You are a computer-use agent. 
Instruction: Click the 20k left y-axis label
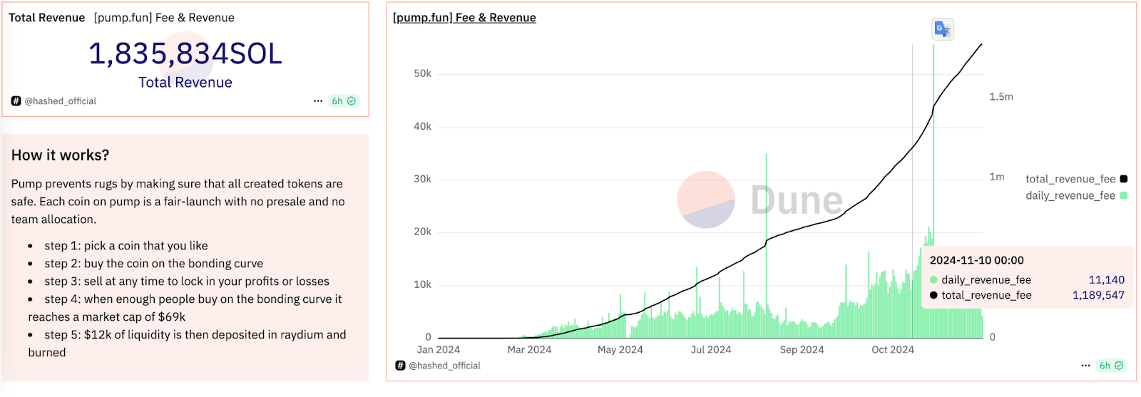click(423, 232)
